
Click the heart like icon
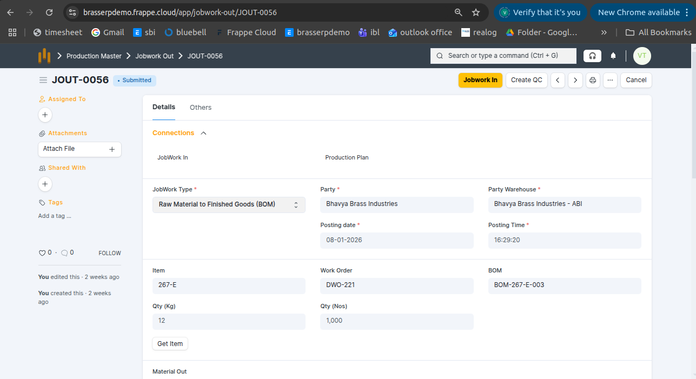tap(42, 252)
